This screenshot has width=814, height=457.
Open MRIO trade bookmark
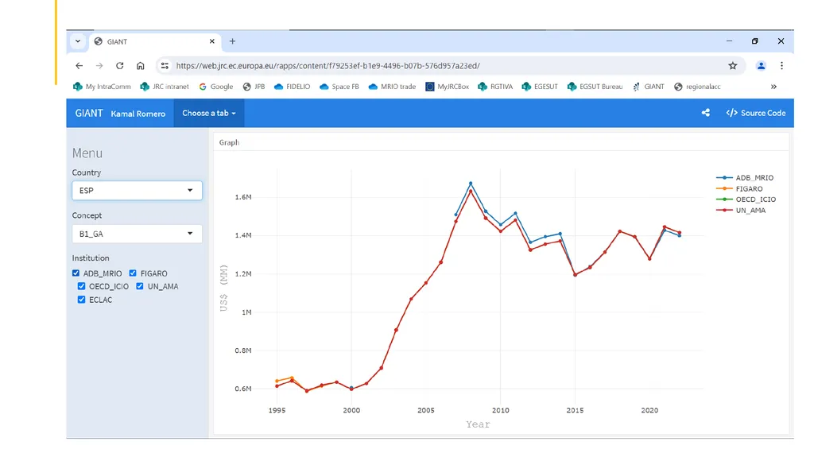tap(392, 87)
